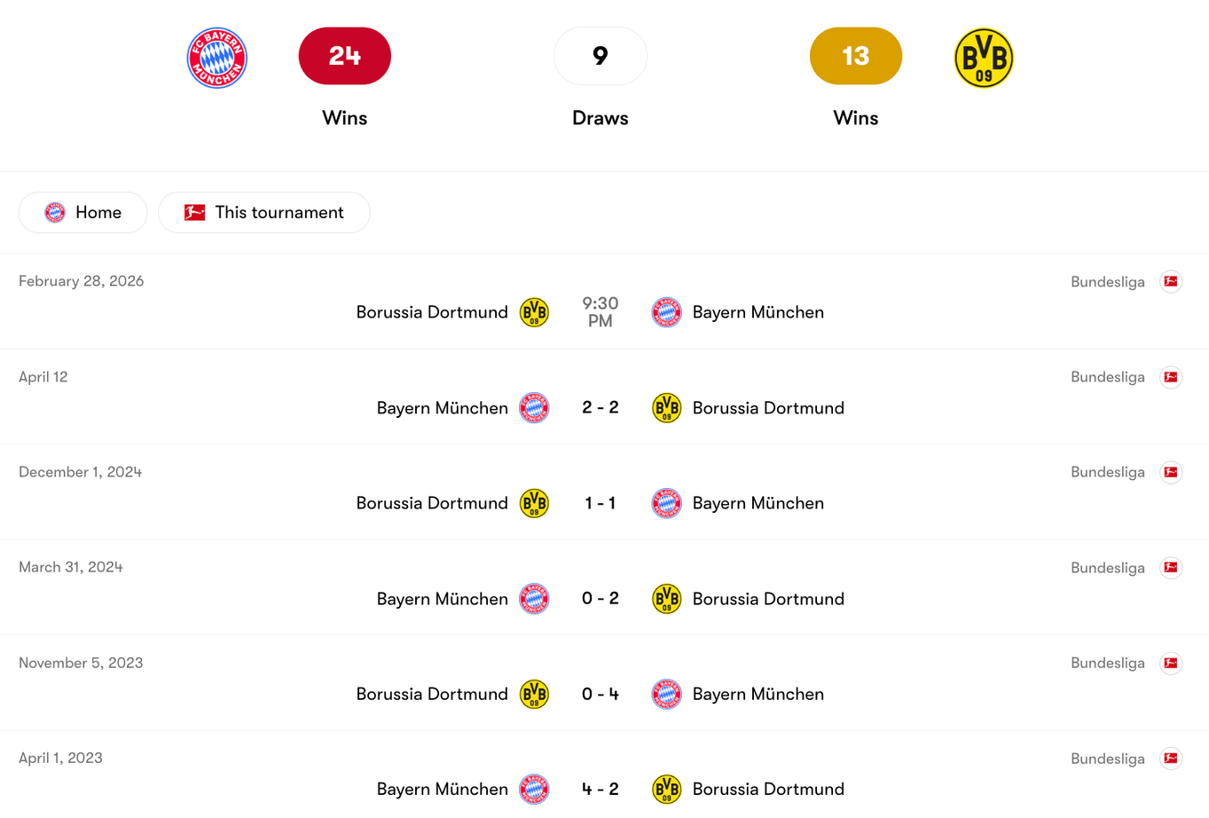The image size is (1209, 818).
Task: Open the 2 - 2 match result from April 12
Action: pyautogui.click(x=600, y=408)
